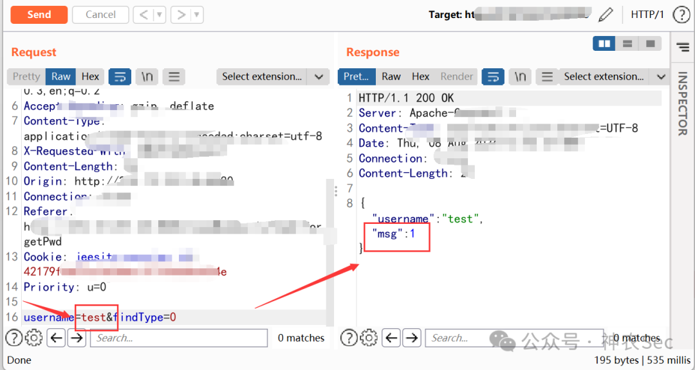Toggle word wrap in Request panel
Screen dimensions: 695x370
point(120,77)
